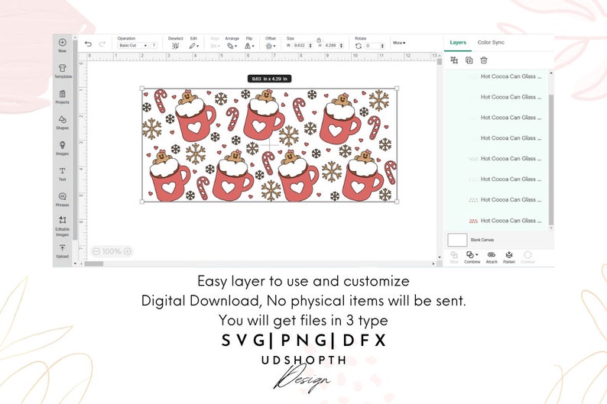This screenshot has height=404, width=607.
Task: Toggle the size aspect ratio lock
Action: point(319,40)
